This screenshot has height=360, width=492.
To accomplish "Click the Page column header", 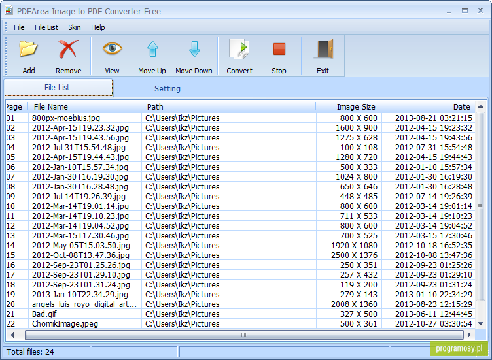I will [16, 107].
